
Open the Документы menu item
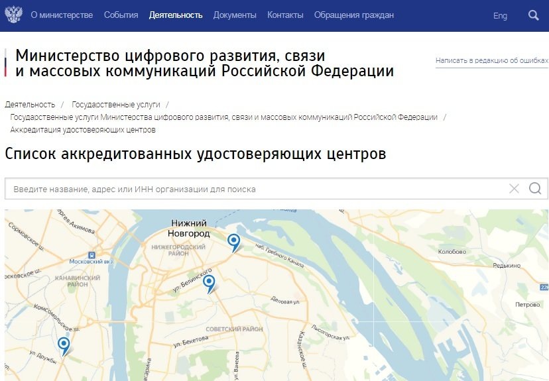pos(235,15)
